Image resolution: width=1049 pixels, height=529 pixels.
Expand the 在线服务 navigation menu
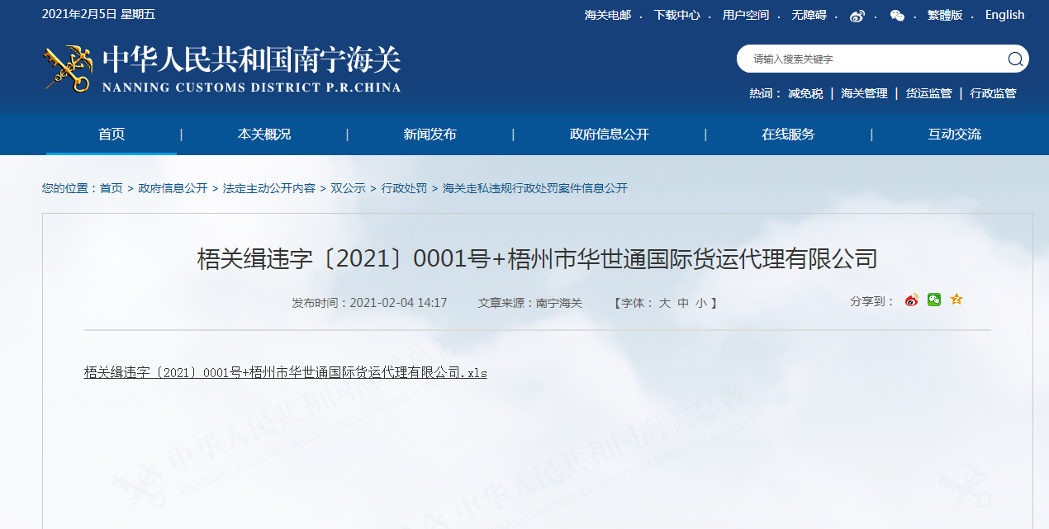tap(788, 135)
